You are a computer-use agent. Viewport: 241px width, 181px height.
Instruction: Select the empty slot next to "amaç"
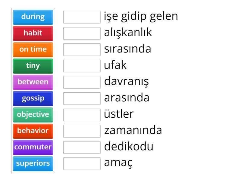(82, 164)
